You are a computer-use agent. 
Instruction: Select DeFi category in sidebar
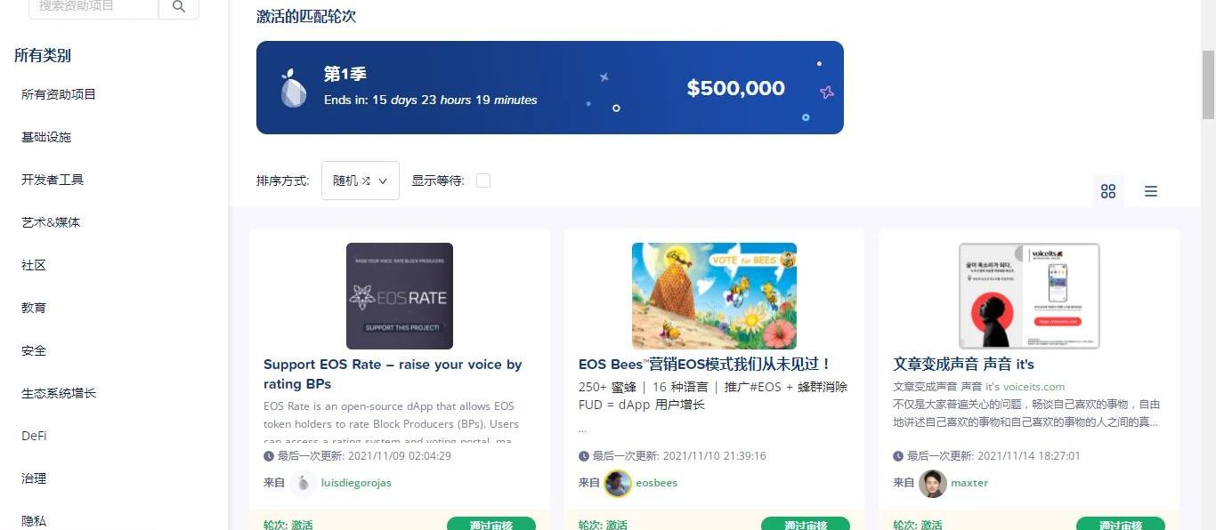pyautogui.click(x=34, y=436)
